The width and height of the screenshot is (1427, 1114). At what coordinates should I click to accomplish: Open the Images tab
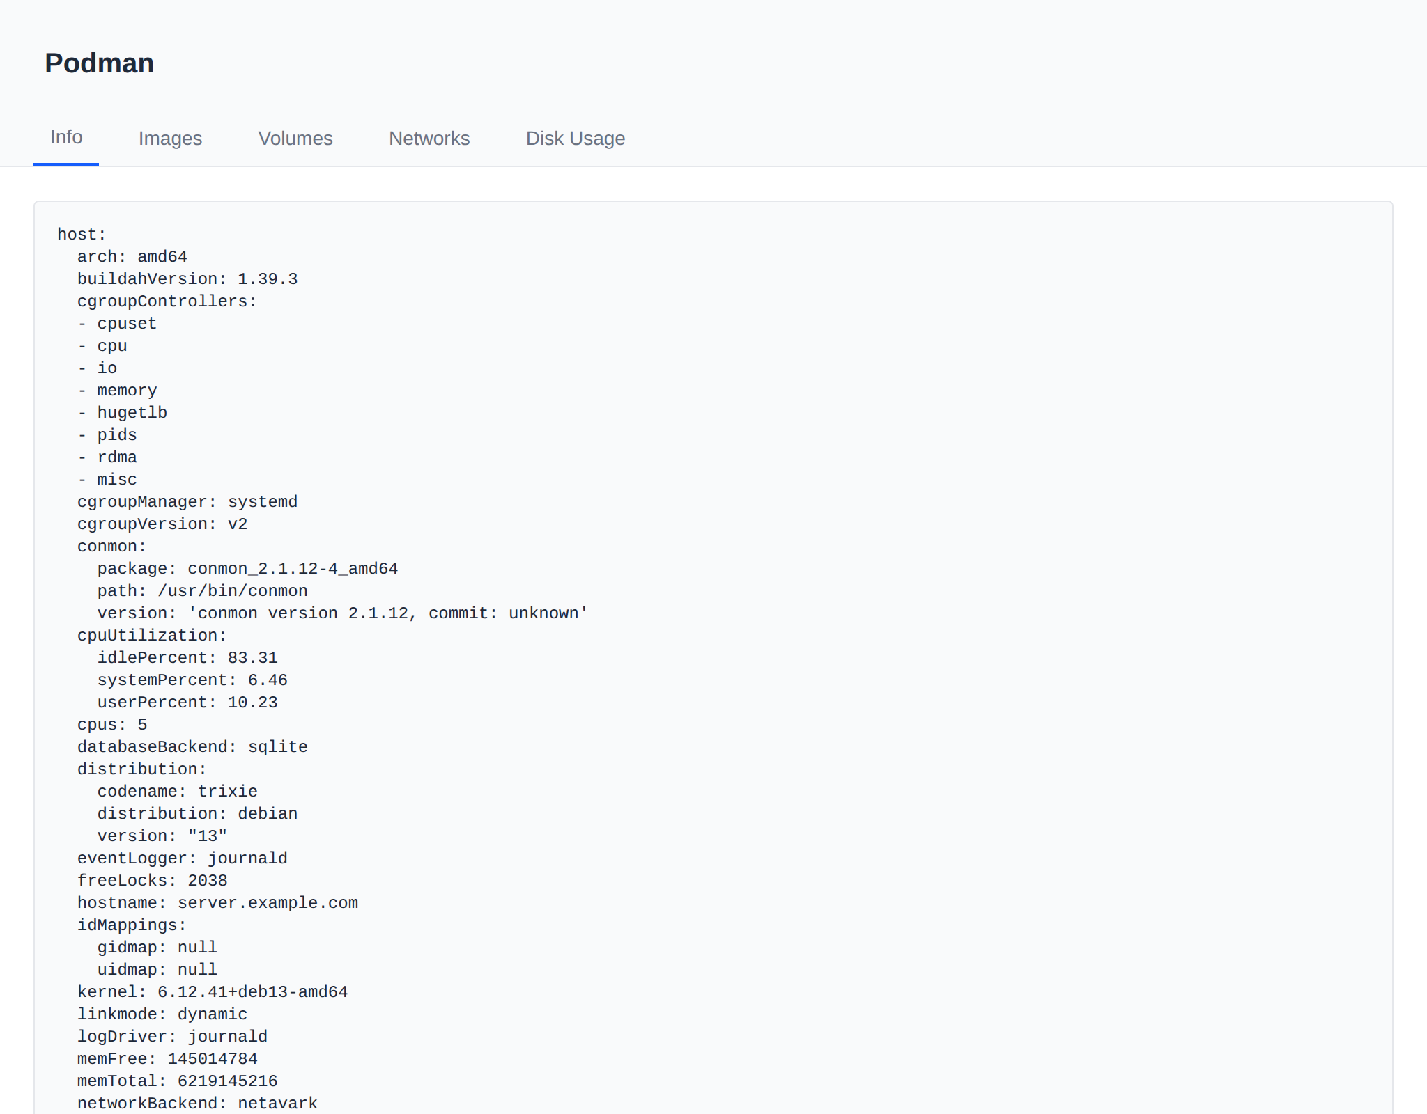click(x=170, y=139)
